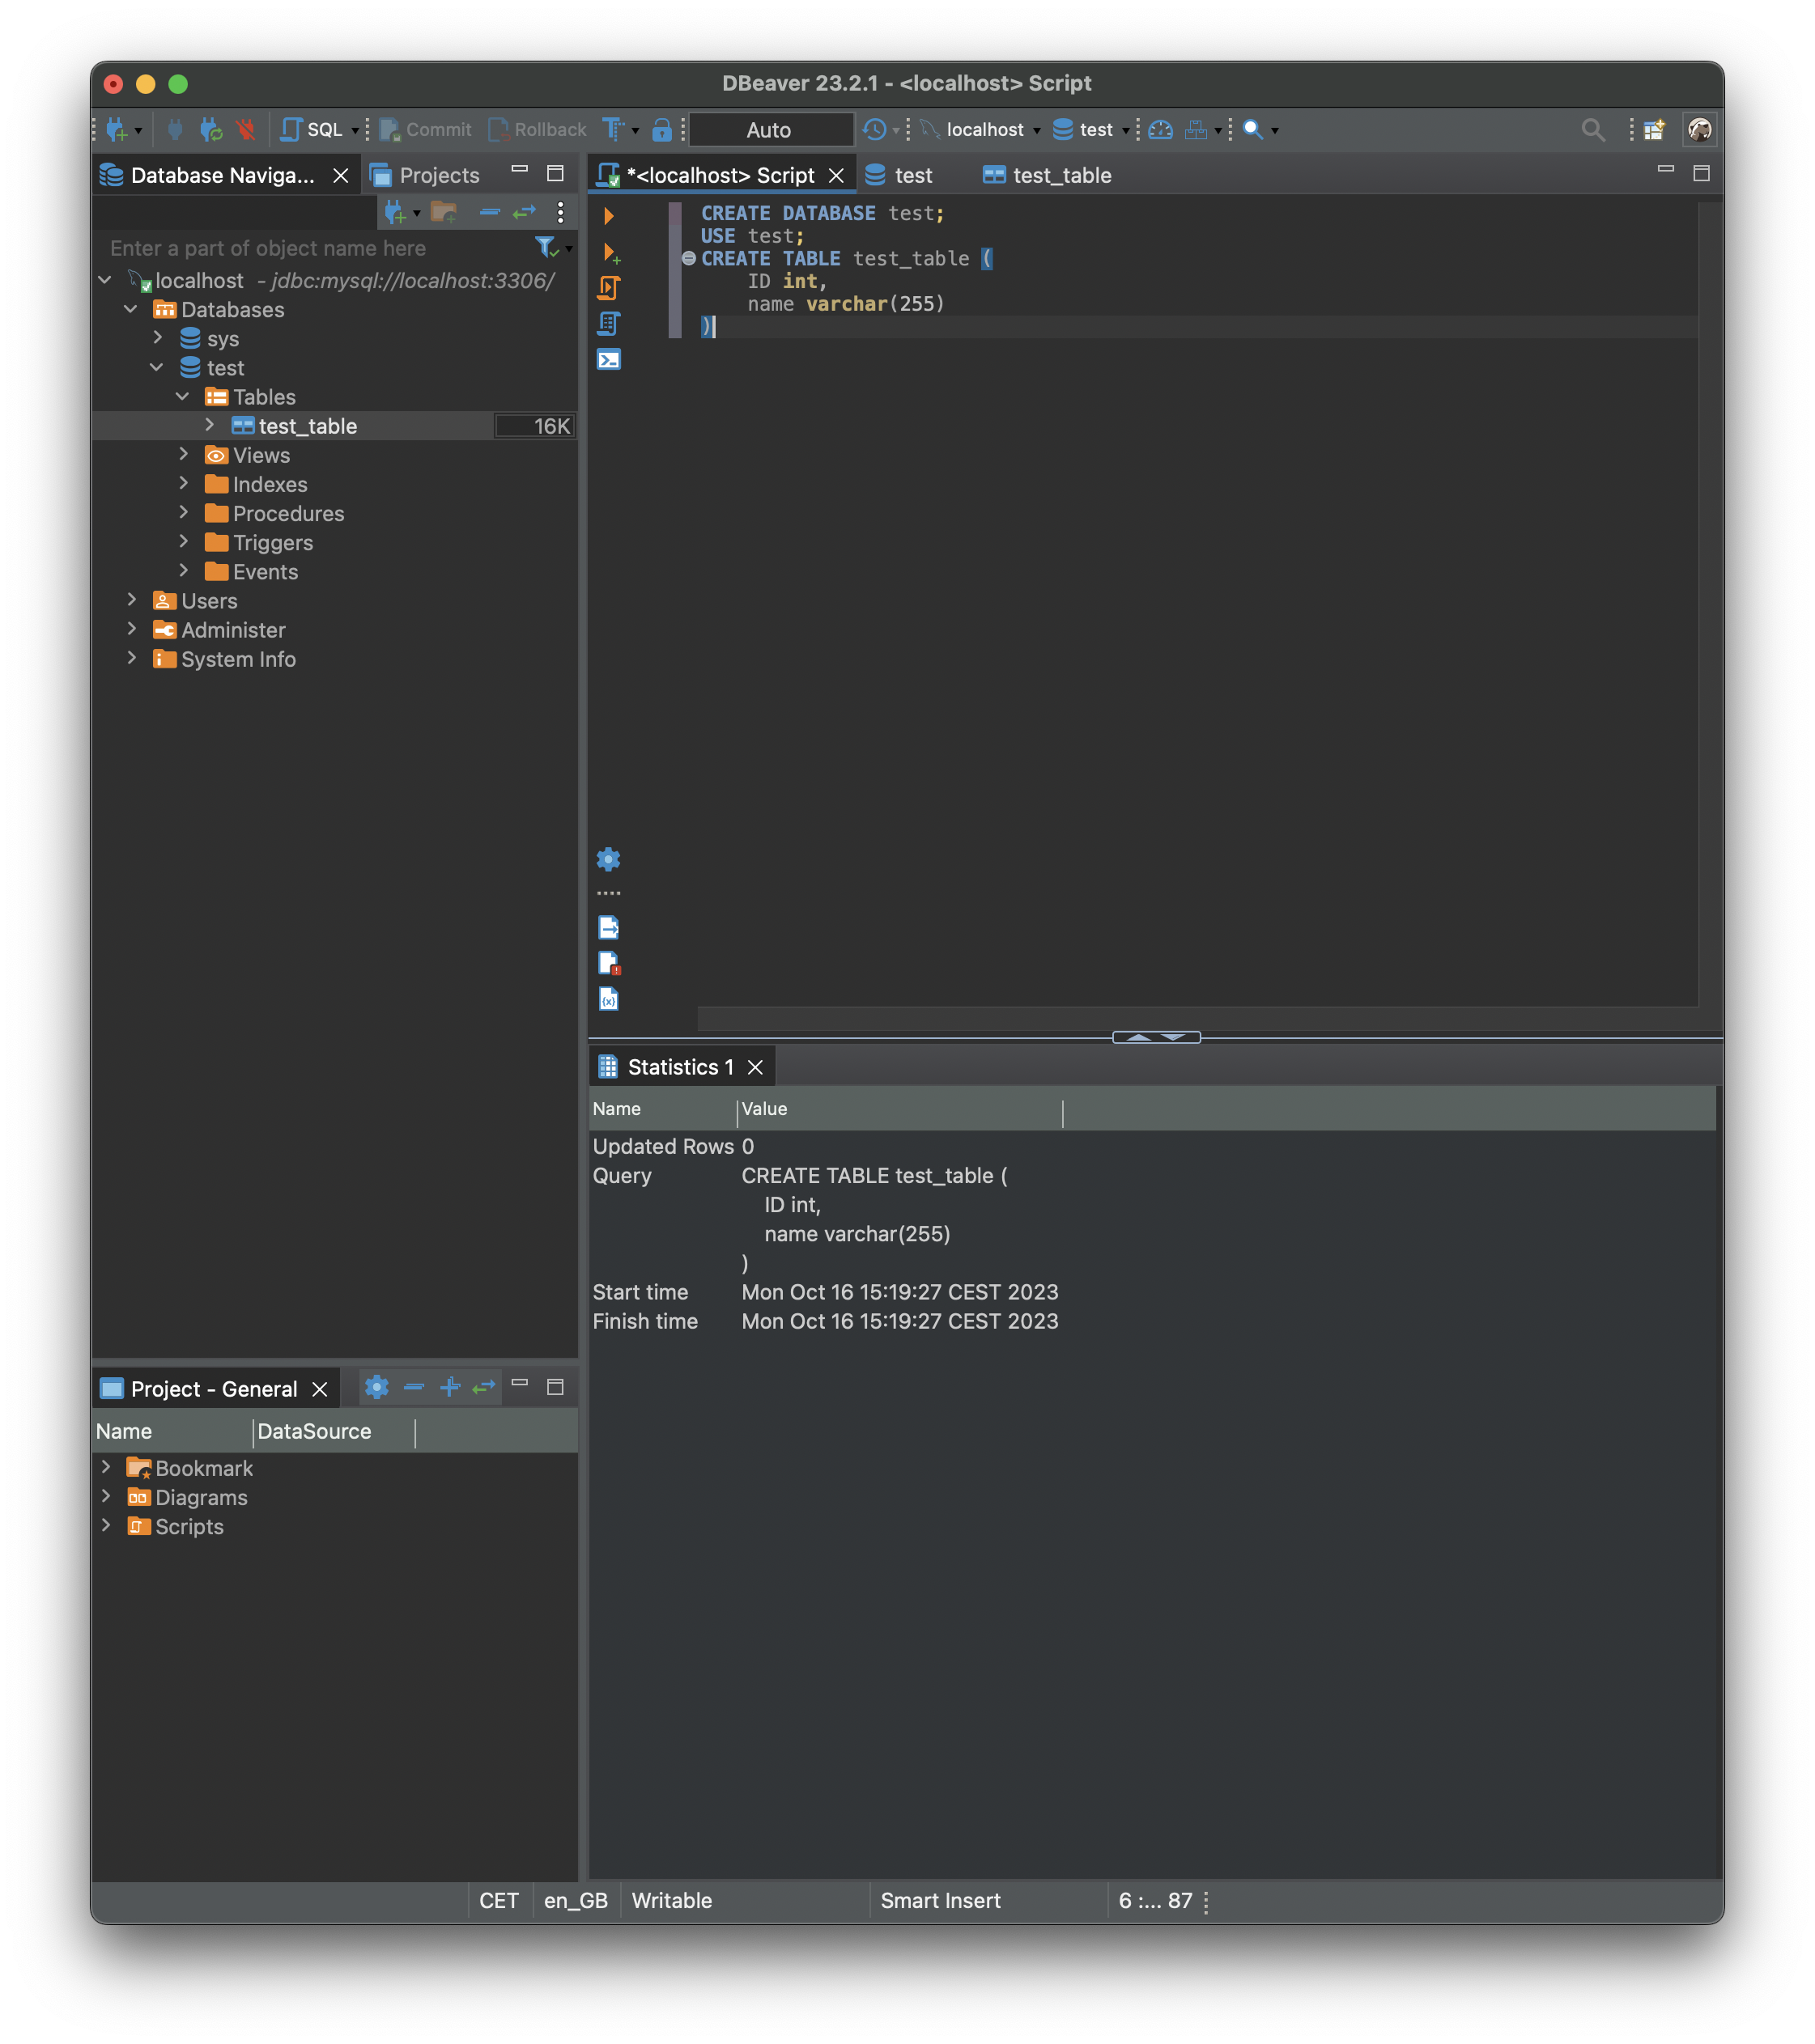Click the blue magnifier search icon in toolbar
The height and width of the screenshot is (2044, 1815).
[1252, 130]
